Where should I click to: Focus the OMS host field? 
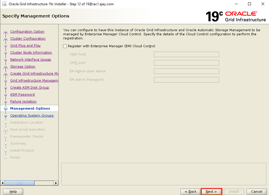tap(187, 55)
